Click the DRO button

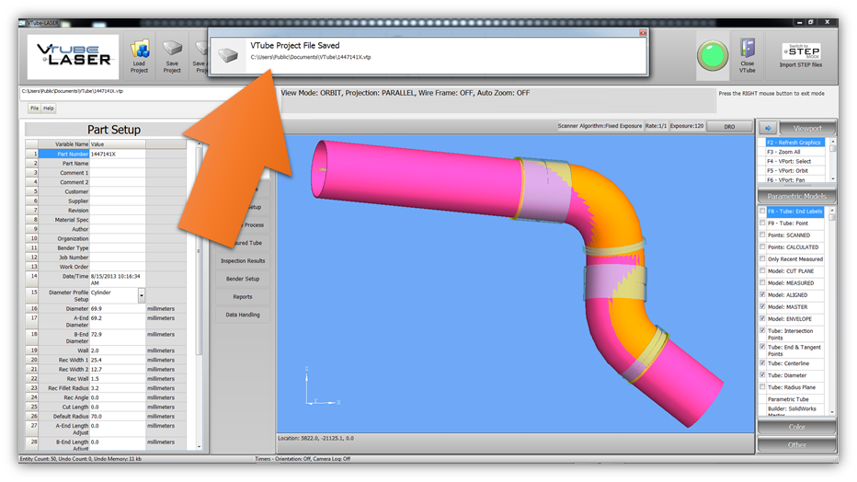pos(729,126)
